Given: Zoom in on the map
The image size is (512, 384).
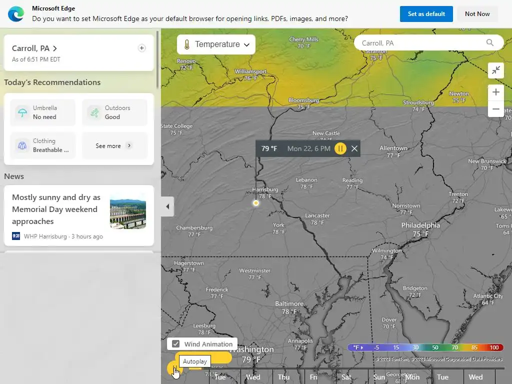Looking at the screenshot, I should click(495, 92).
